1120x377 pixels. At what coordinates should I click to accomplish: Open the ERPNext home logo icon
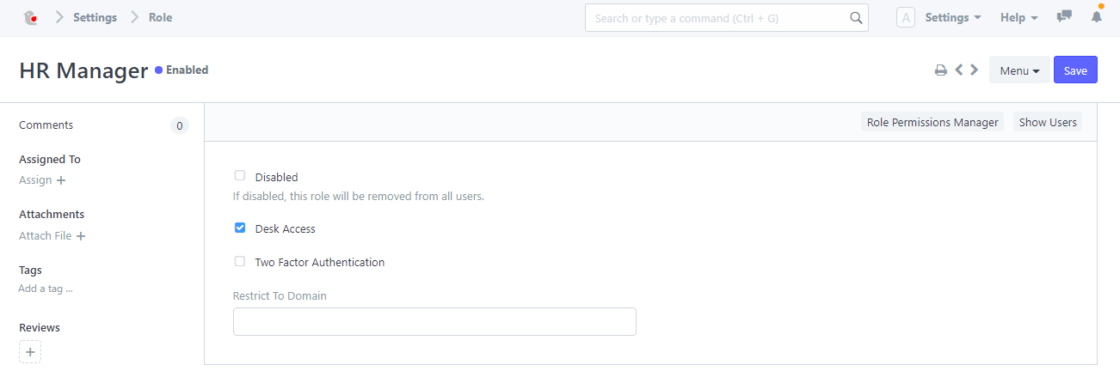30,17
